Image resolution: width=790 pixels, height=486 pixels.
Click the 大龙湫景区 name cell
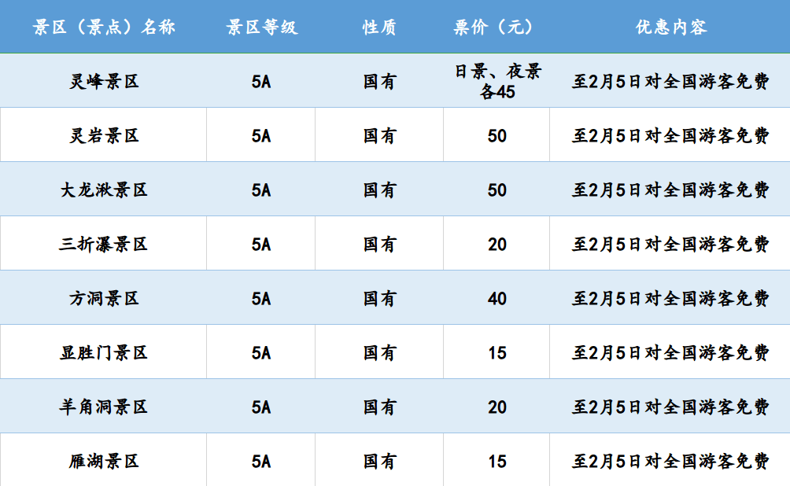(104, 190)
